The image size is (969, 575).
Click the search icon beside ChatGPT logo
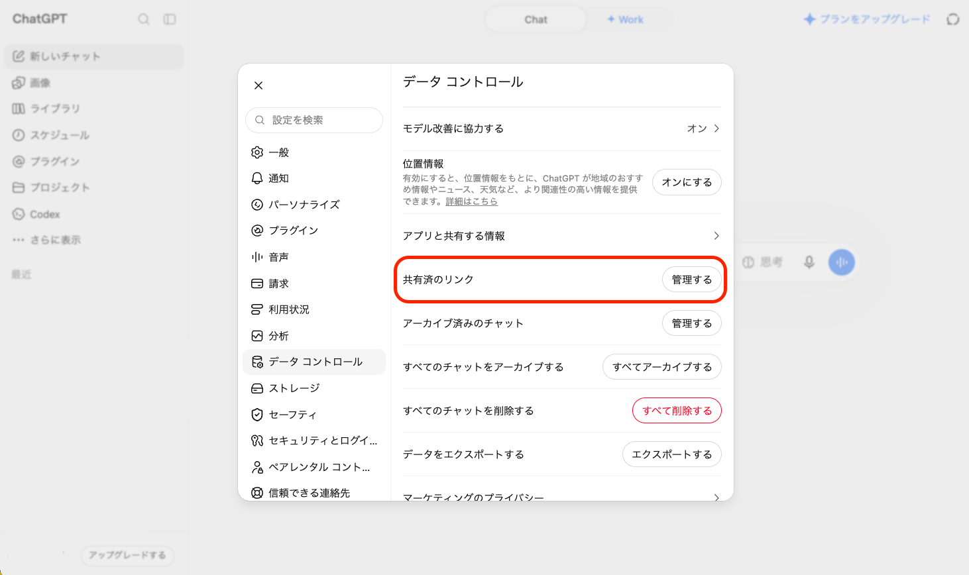(144, 19)
